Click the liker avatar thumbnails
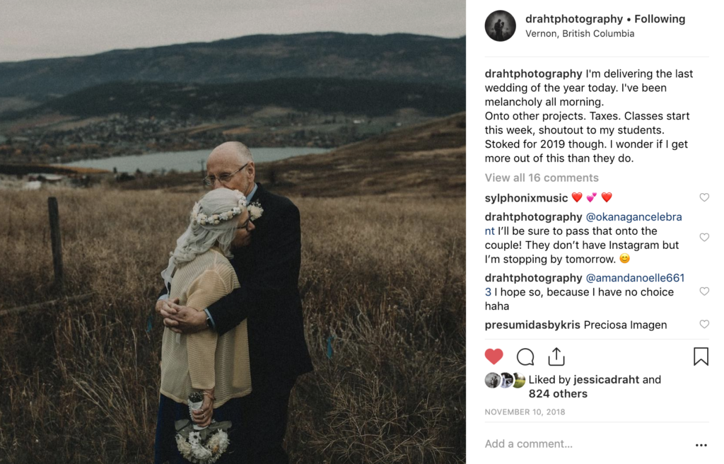 click(x=505, y=380)
